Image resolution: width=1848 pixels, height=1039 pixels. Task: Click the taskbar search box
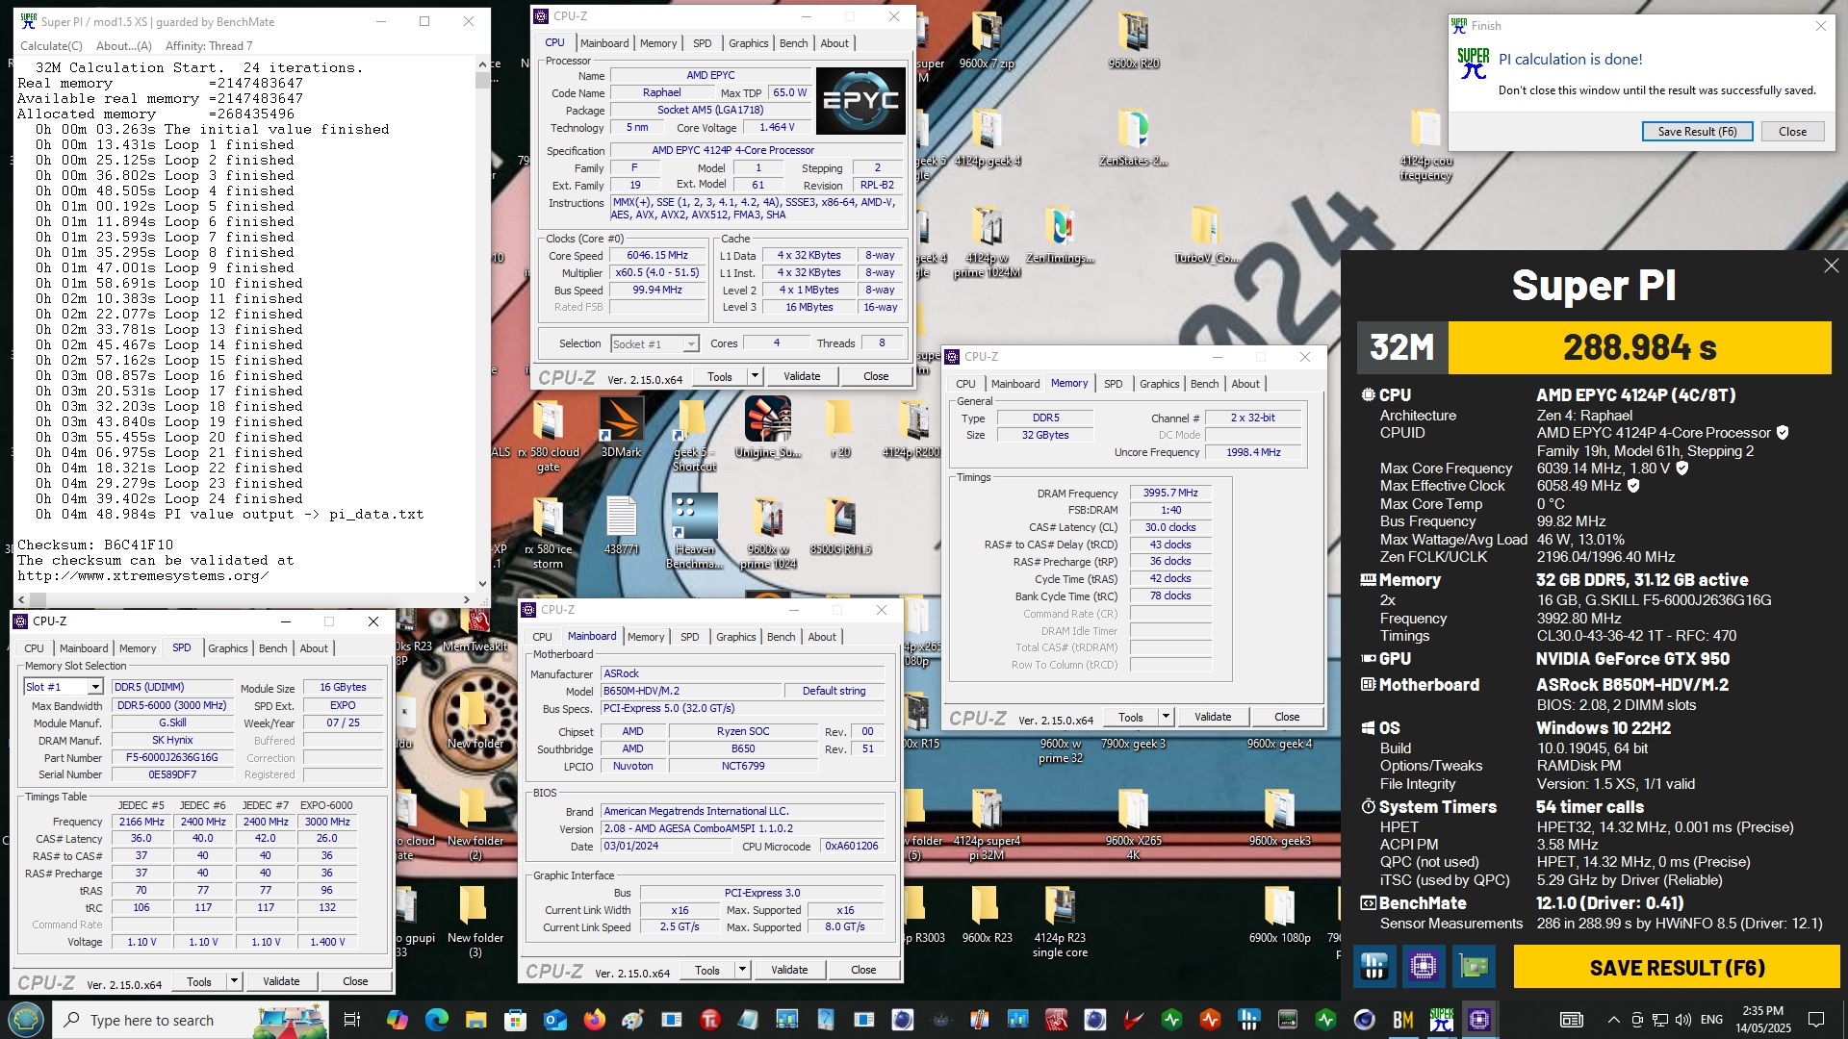[191, 1020]
